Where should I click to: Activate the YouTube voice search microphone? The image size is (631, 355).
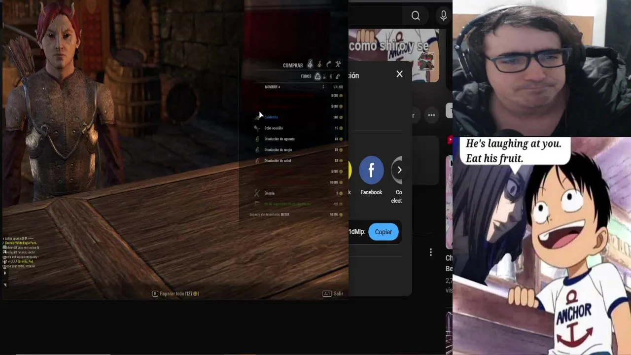444,16
